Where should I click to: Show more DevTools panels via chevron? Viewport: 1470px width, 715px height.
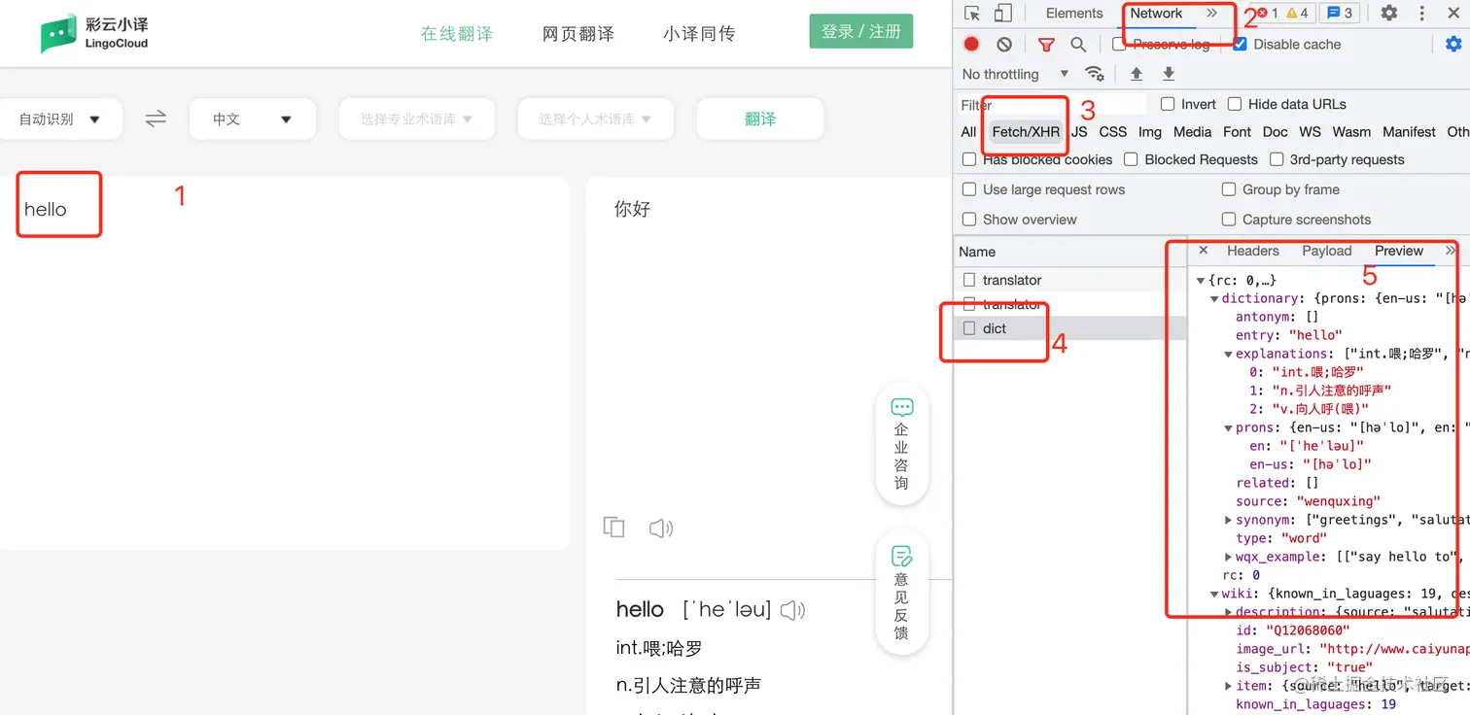click(1211, 13)
